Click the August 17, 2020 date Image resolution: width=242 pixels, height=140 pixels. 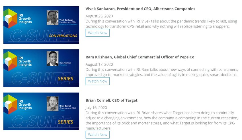tap(99, 64)
